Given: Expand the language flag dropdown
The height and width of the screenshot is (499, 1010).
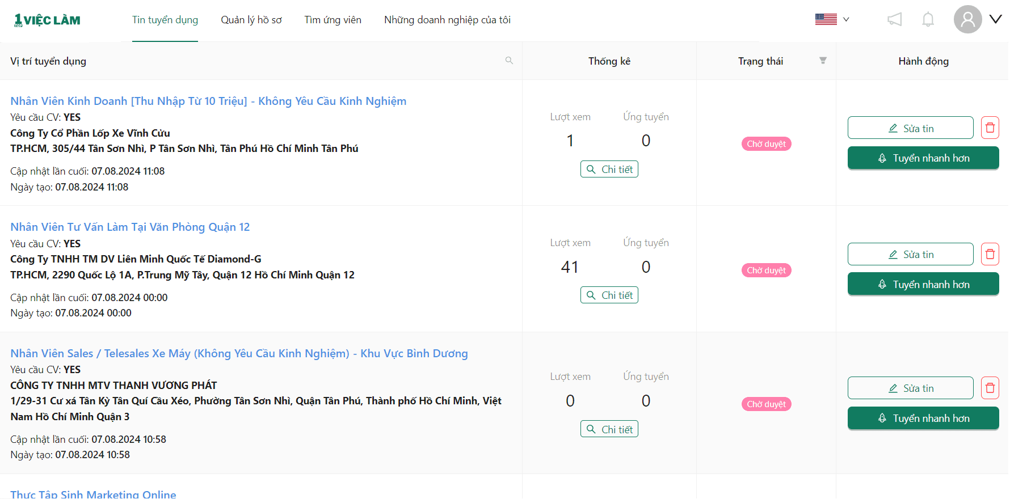Looking at the screenshot, I should [832, 19].
